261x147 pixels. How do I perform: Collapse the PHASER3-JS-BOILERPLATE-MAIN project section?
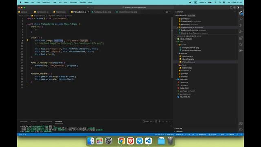tap(188, 36)
